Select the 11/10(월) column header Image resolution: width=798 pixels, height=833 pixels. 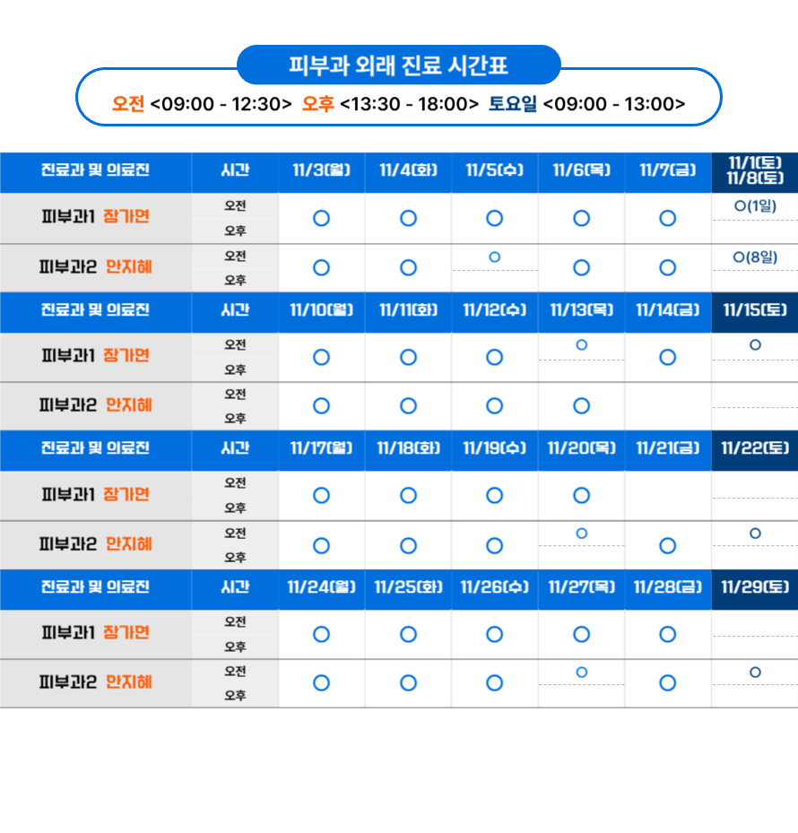click(x=321, y=310)
